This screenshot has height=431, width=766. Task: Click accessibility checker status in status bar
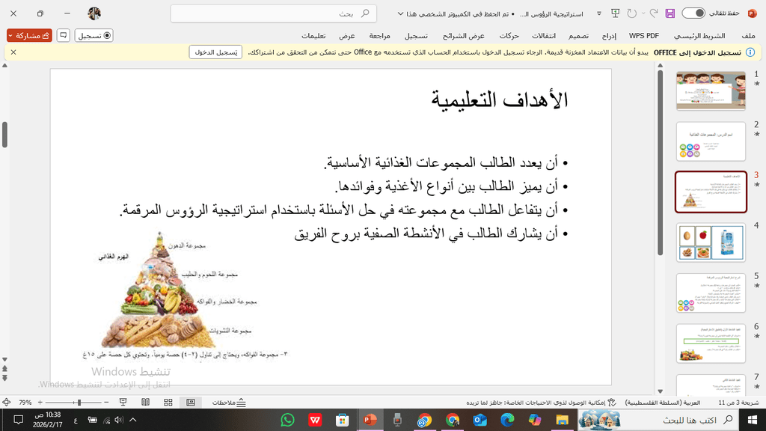click(x=542, y=403)
